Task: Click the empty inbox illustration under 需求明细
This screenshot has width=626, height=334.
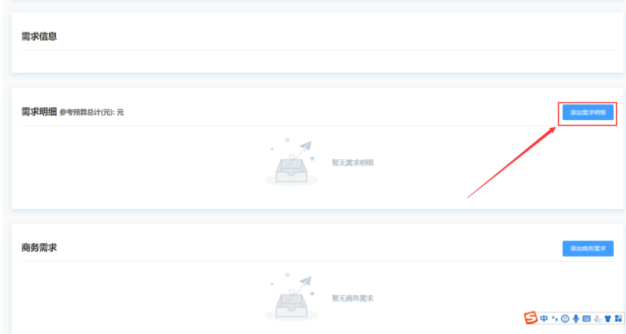Action: click(x=292, y=162)
